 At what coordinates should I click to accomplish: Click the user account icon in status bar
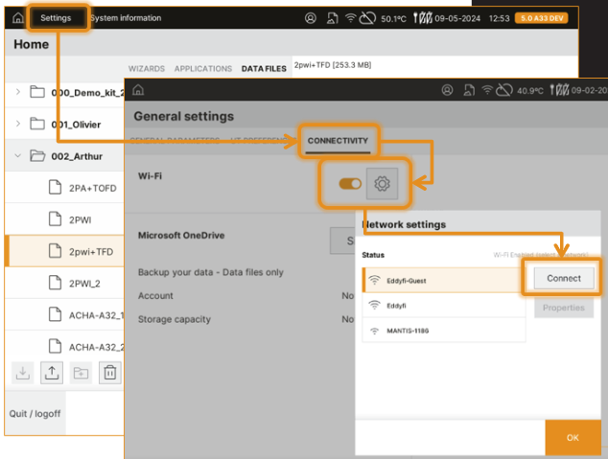click(310, 18)
